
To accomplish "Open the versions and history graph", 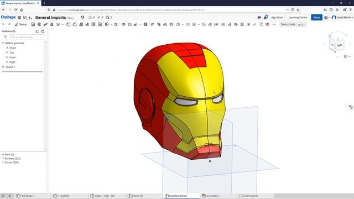I will [25, 17].
